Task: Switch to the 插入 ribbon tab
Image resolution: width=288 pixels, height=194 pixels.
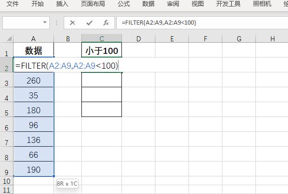Action: [62, 4]
